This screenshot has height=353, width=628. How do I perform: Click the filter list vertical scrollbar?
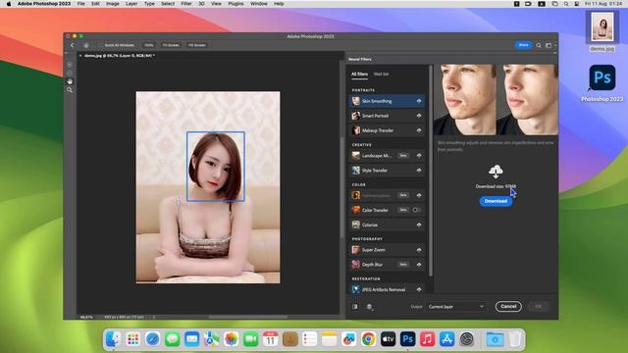point(431,170)
